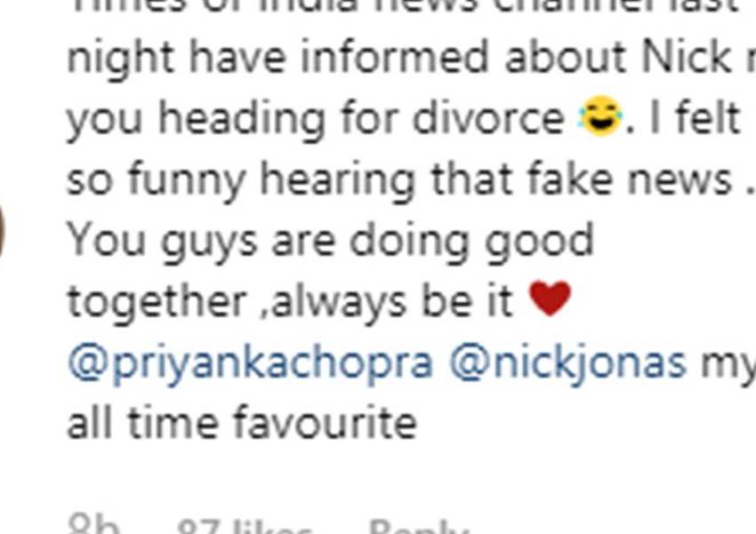The width and height of the screenshot is (756, 534).
Task: Click the 'I felt' text after the emoji
Action: pyautogui.click(x=695, y=117)
